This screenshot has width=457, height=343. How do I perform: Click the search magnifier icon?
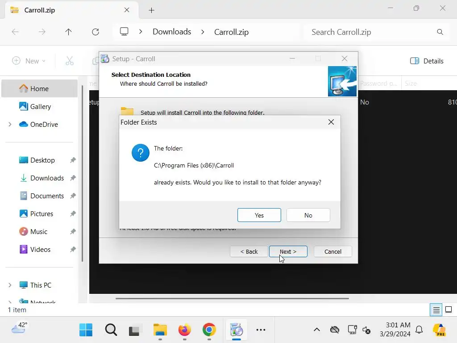(x=440, y=32)
